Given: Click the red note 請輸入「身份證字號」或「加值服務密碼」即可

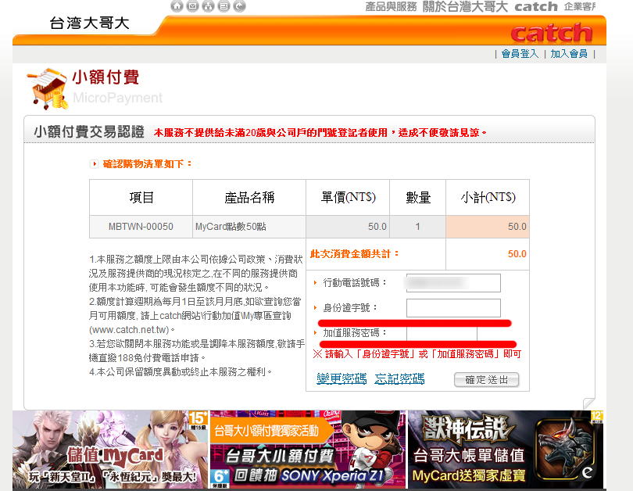Looking at the screenshot, I should click(x=417, y=354).
